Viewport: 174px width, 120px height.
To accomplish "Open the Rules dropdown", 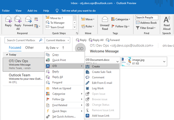I will pos(87,26).
